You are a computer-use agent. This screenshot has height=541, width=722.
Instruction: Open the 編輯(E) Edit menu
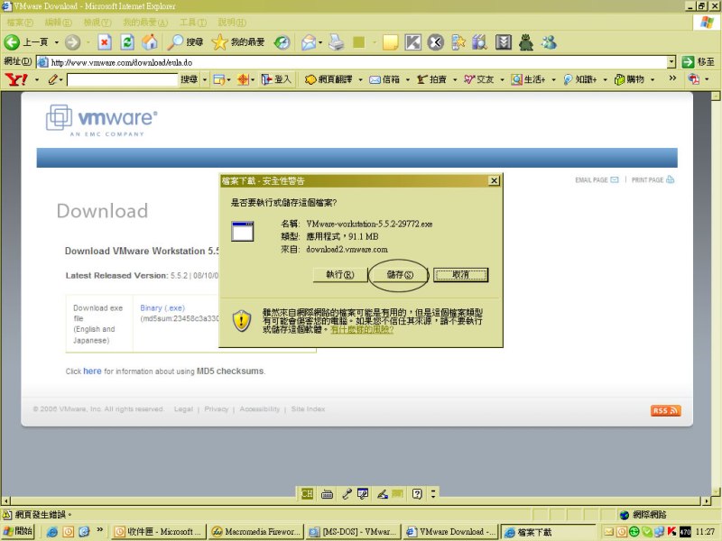click(58, 22)
